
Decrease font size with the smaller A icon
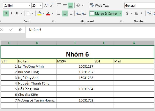tap(51, 6)
